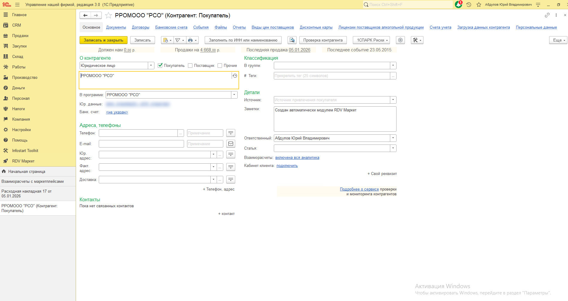Open the 1СПАРК Риски dropdown
568x301 pixels.
click(x=371, y=40)
